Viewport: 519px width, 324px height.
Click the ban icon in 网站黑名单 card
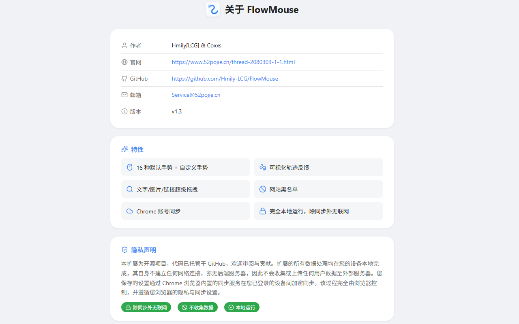263,189
